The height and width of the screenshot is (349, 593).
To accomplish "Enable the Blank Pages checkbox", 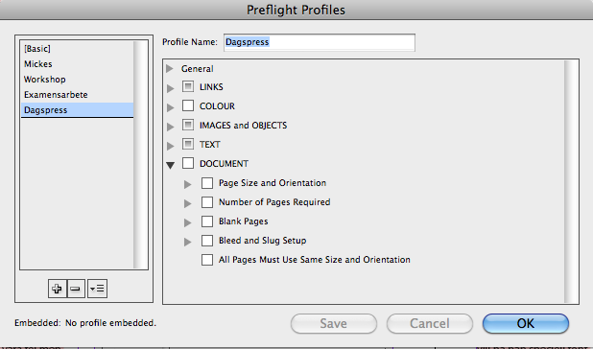I will (x=207, y=221).
